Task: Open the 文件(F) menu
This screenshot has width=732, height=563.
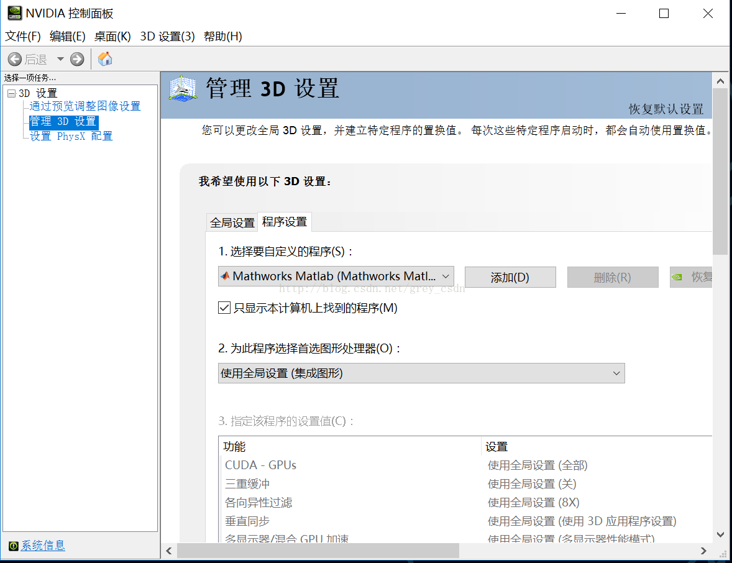Action: (x=23, y=37)
